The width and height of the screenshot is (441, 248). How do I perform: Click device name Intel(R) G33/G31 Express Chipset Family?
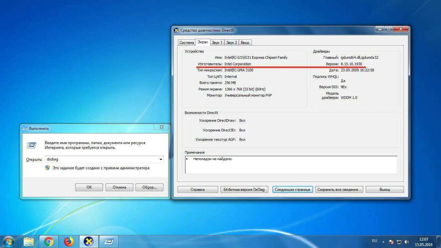(x=256, y=57)
